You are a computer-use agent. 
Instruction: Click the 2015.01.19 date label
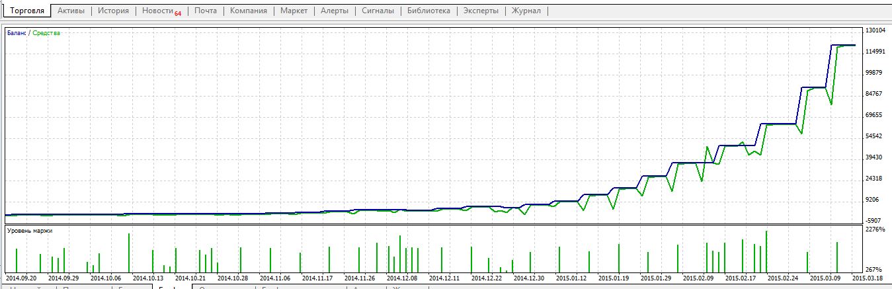(x=614, y=278)
